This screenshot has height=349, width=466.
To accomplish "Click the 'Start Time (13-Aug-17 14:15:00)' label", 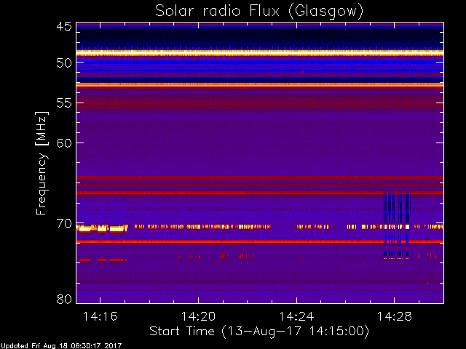I will 259,332.
